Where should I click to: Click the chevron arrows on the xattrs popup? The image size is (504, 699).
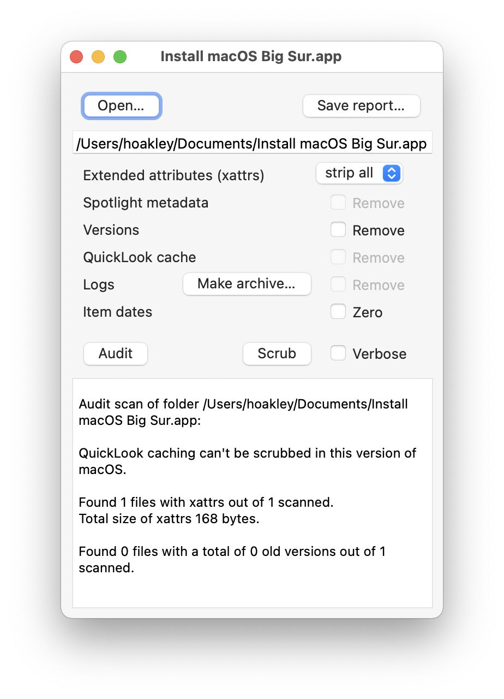(x=391, y=173)
